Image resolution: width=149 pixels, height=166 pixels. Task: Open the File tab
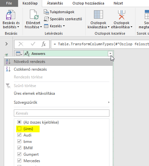coord(9,3)
